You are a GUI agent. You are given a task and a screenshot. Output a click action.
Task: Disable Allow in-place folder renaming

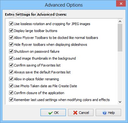pos(11,79)
